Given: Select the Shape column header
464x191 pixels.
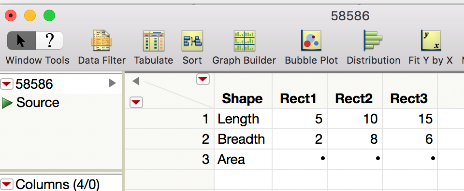Looking at the screenshot, I should 243,98.
